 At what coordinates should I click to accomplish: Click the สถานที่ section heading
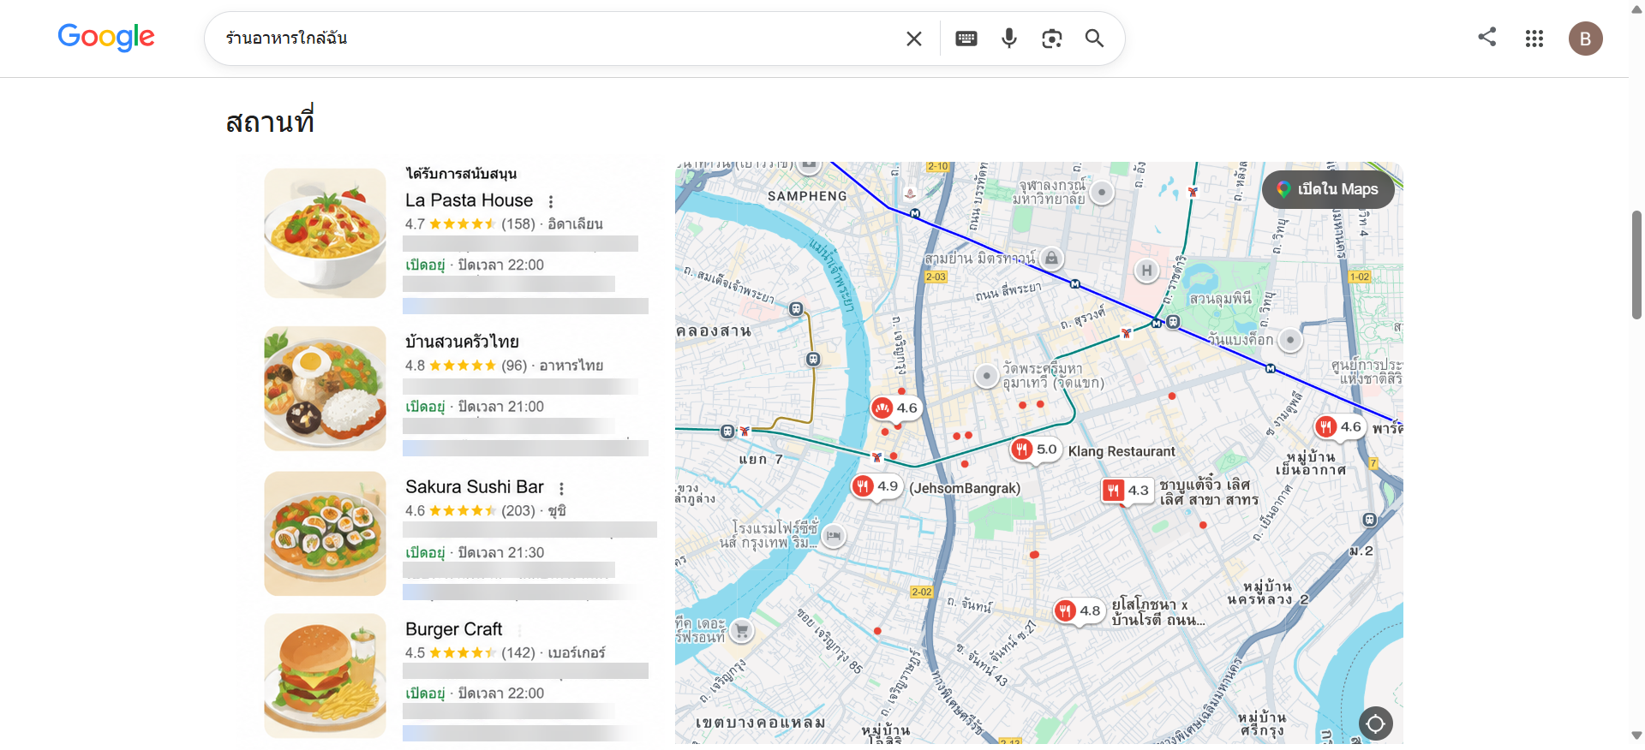point(270,122)
